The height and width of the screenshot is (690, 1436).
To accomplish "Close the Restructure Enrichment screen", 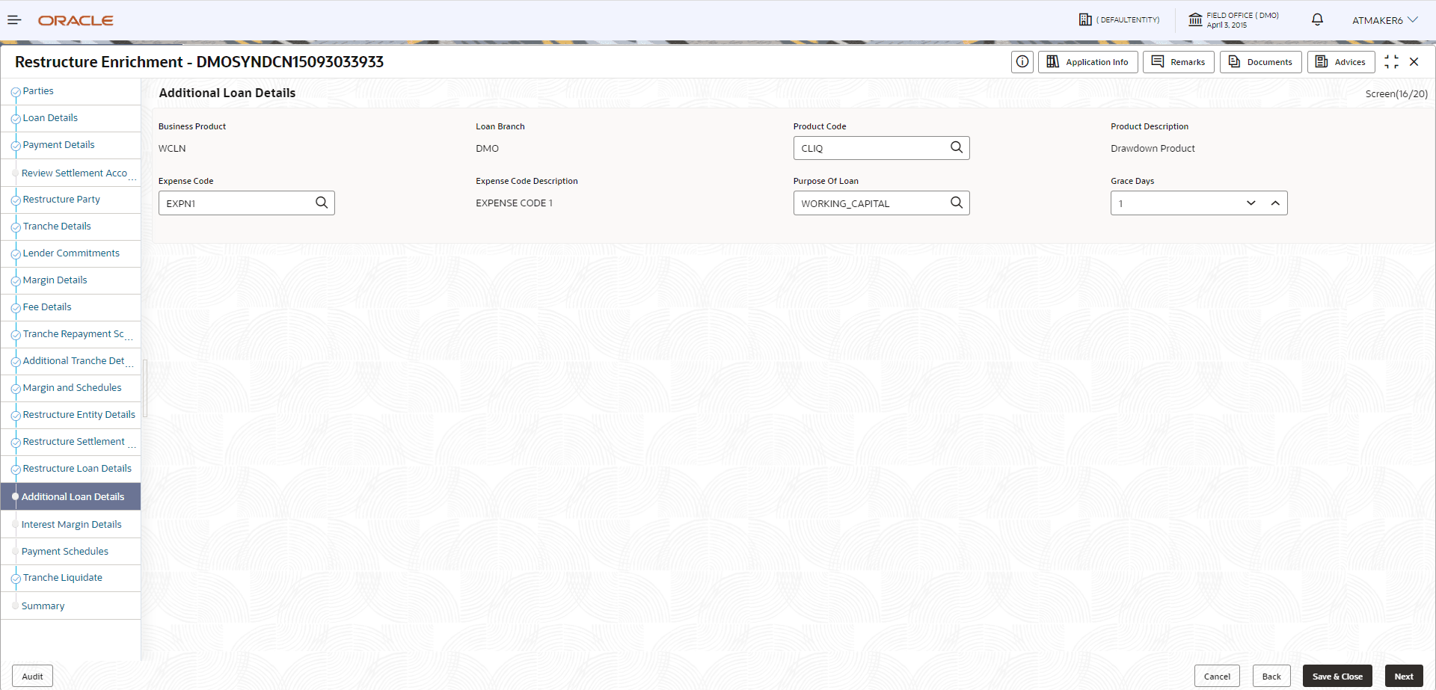I will click(1414, 62).
